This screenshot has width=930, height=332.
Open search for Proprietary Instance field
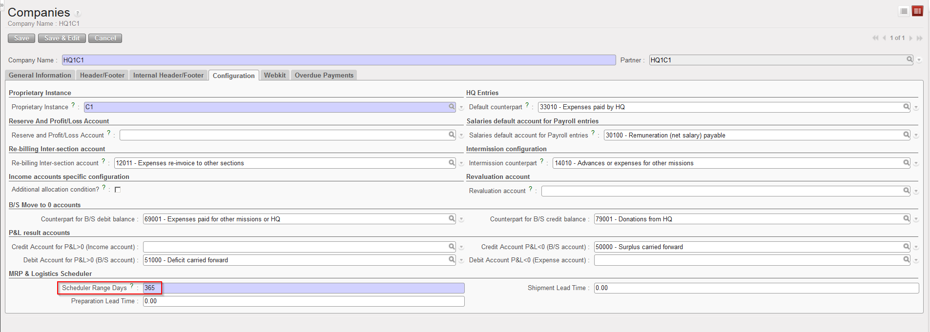452,107
